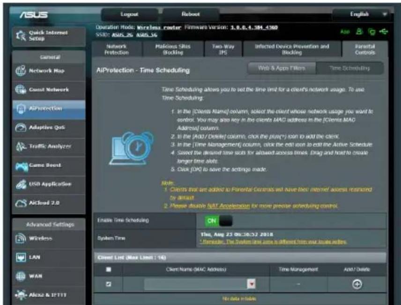This screenshot has width=401, height=305.
Task: Open Traffic Analyzer menu item
Action: click(x=49, y=146)
